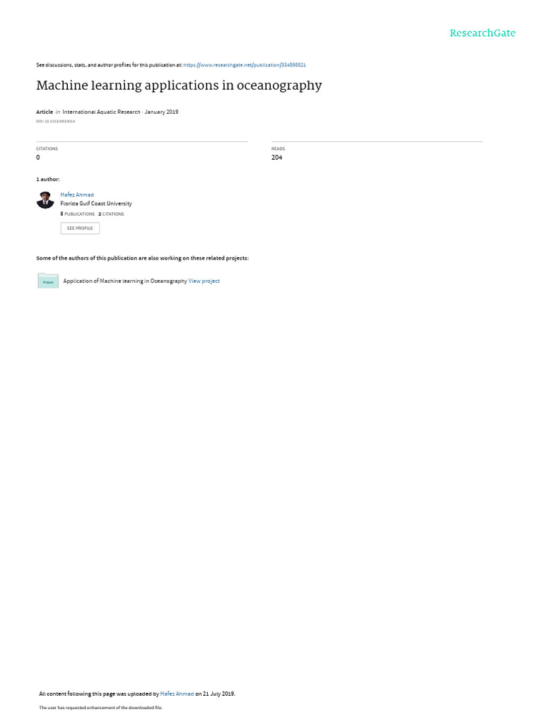This screenshot has height=724, width=543.
Task: Click the 2 CITATIONS author stat
Action: 111,214
